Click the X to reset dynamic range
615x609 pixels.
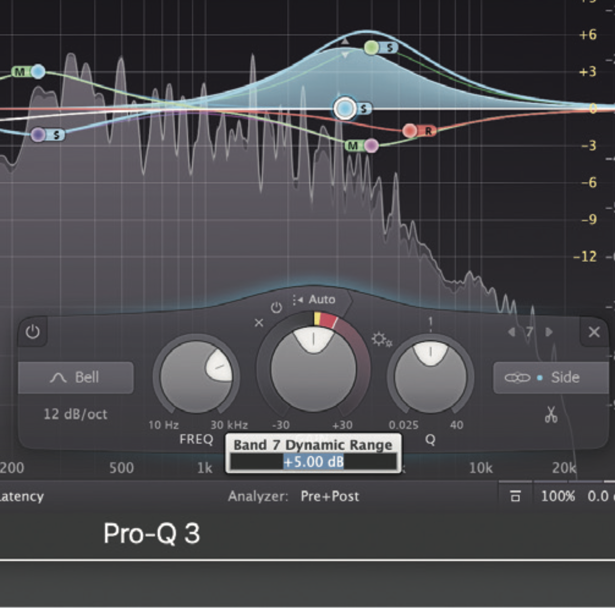[x=259, y=323]
